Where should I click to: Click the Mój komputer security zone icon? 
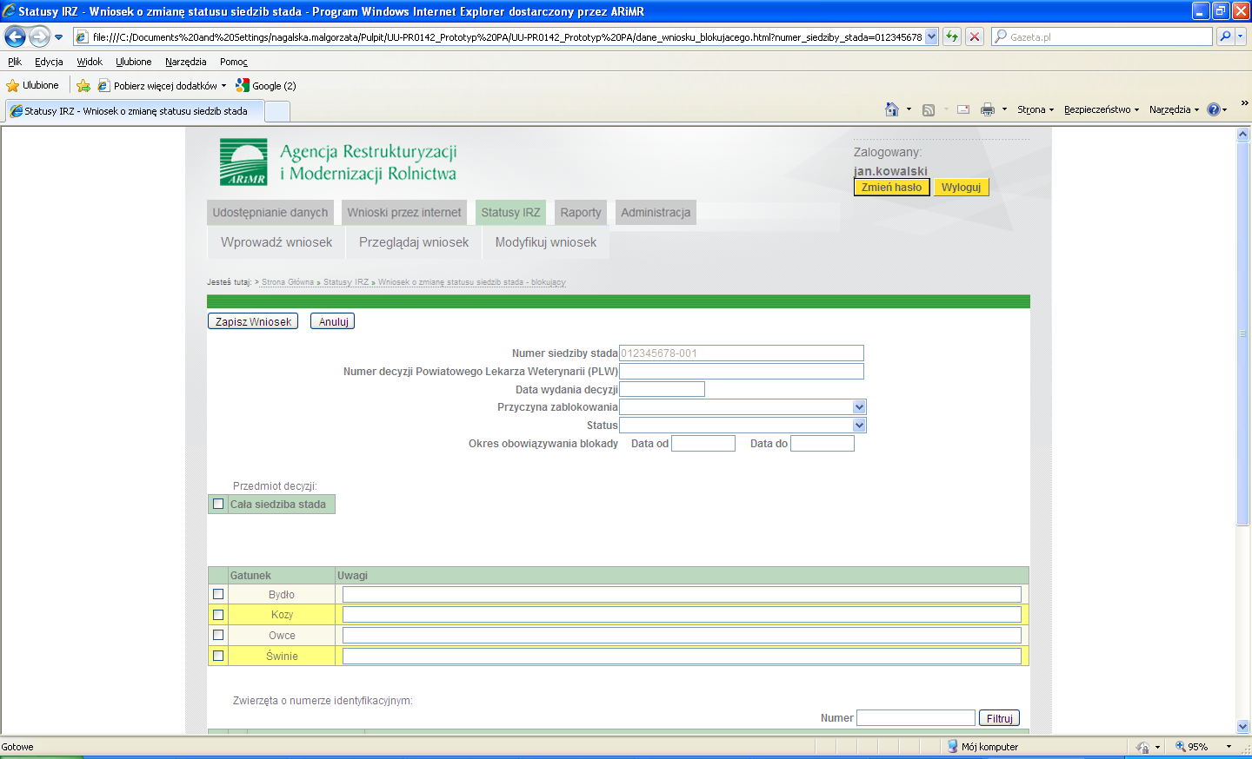953,746
